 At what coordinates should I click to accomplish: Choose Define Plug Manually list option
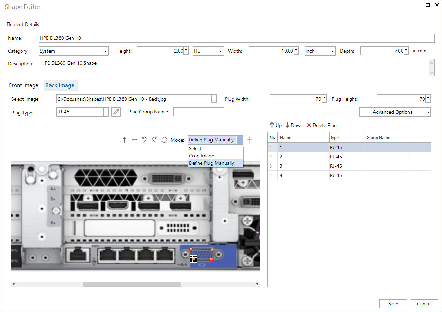click(x=215, y=163)
